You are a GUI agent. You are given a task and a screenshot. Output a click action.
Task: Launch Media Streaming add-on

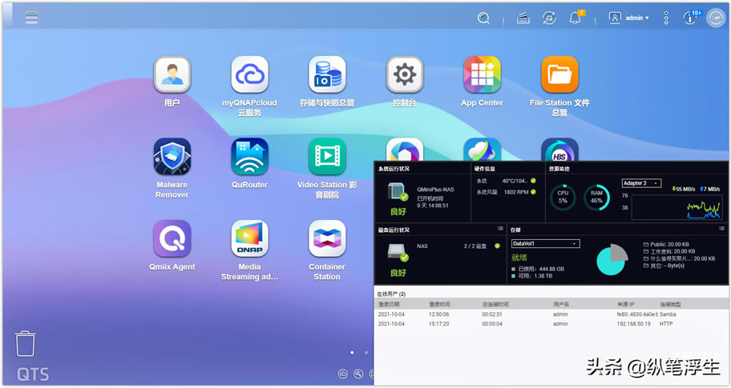249,238
